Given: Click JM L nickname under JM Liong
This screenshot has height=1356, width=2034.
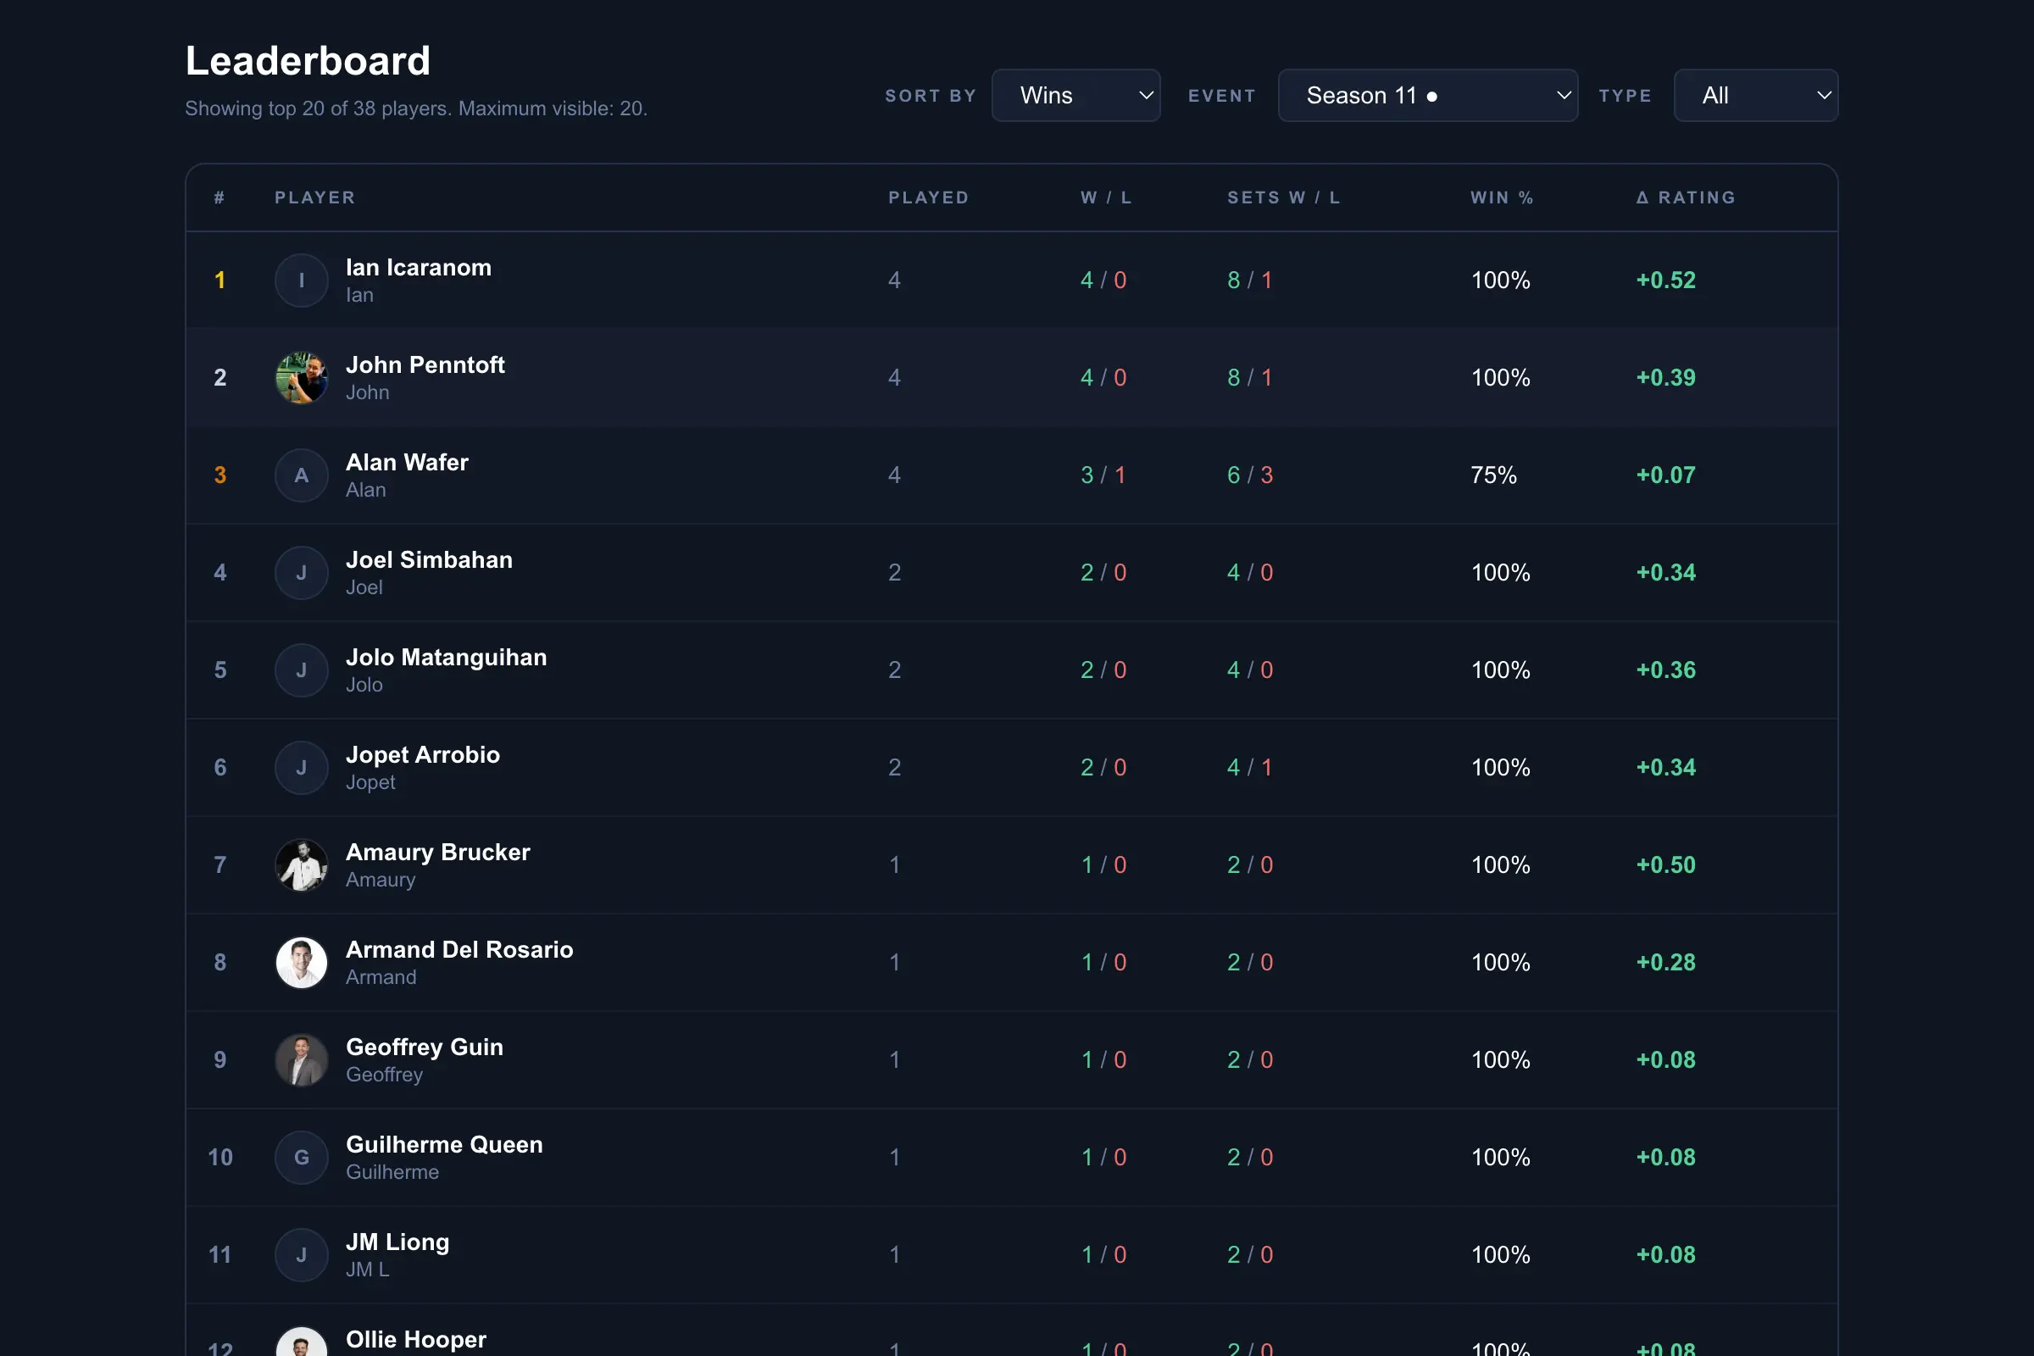Looking at the screenshot, I should pyautogui.click(x=368, y=1270).
